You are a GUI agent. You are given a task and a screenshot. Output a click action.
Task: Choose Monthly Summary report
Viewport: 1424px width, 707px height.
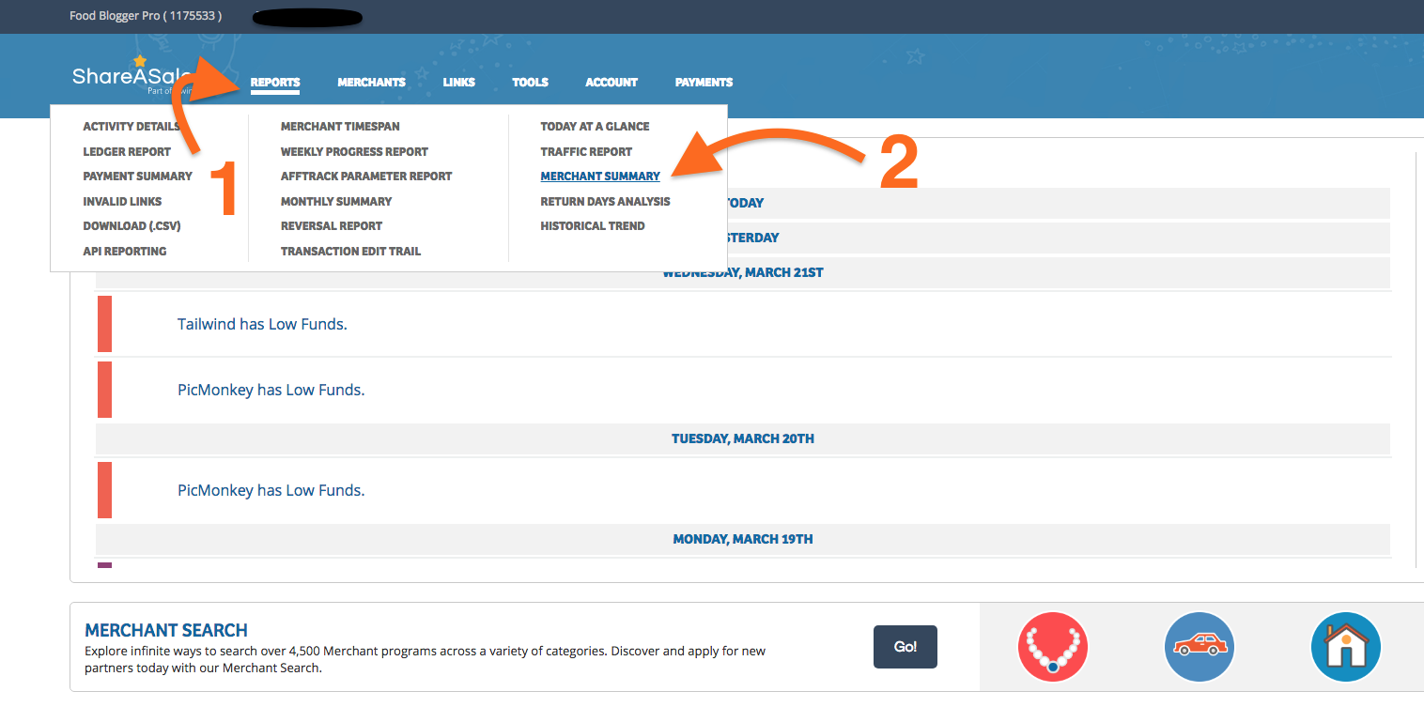(x=336, y=201)
